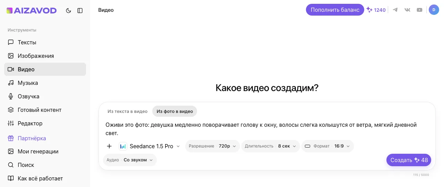Click the Видео camera icon
Screen dimensions: 444x187
point(11,69)
